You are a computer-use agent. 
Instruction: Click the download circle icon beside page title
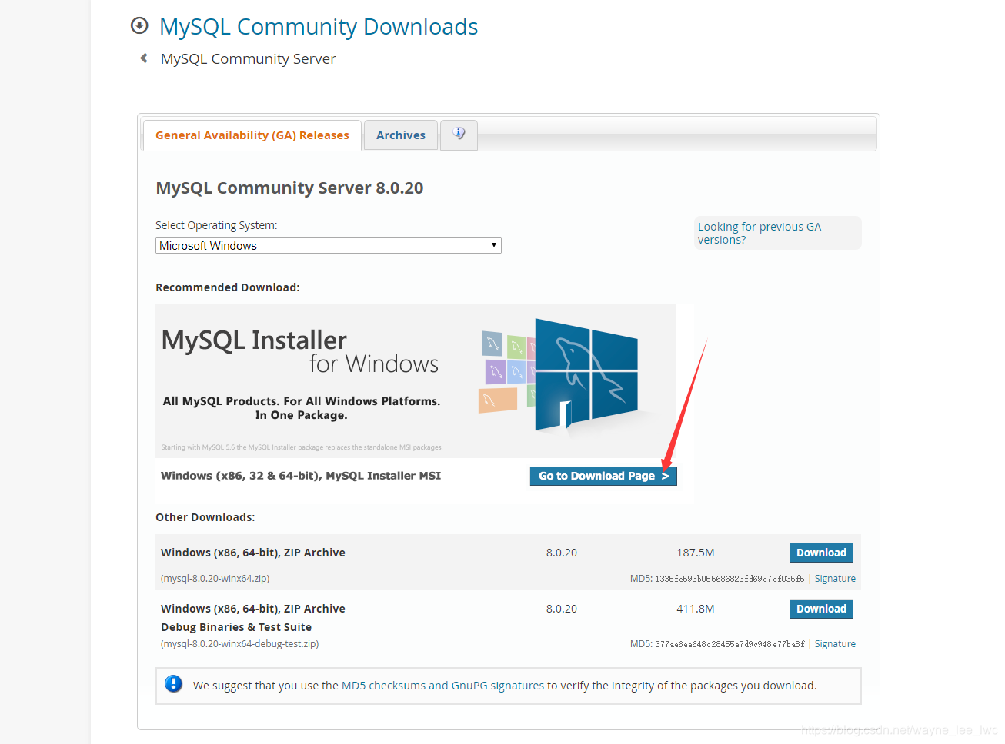[139, 26]
